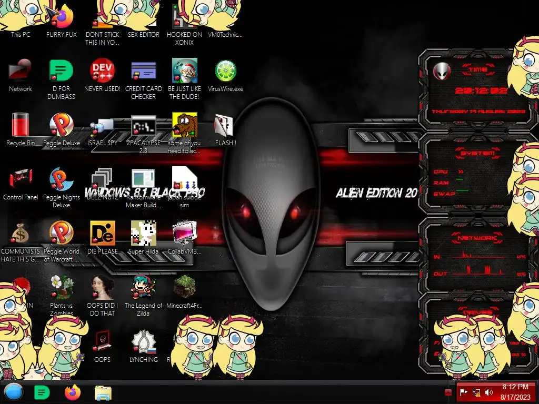Open the DONT STICK THIS IN YO... icon
Viewport: 539px width, 404px height.
click(102, 23)
